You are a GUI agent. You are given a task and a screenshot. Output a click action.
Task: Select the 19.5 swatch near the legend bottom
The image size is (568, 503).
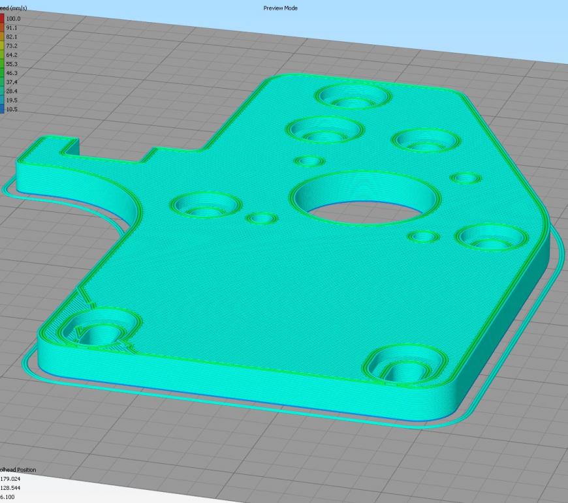point(3,100)
